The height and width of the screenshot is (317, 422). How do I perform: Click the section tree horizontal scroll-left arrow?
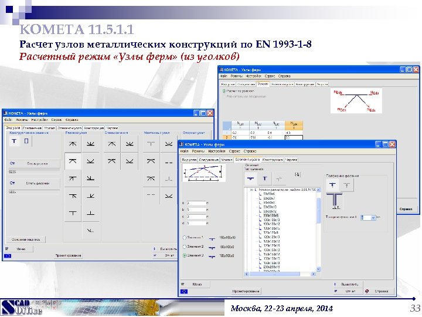click(x=247, y=274)
